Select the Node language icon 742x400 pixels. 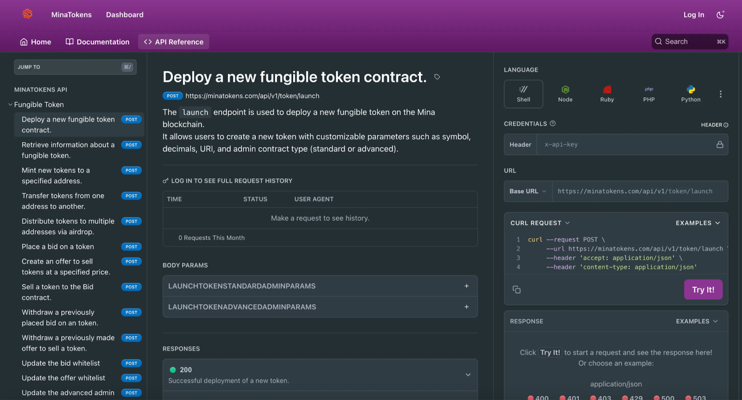point(565,89)
